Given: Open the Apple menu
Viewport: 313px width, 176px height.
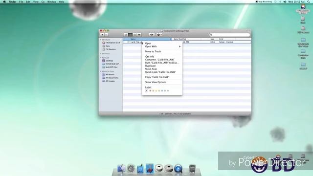Looking at the screenshot, I should point(4,2).
